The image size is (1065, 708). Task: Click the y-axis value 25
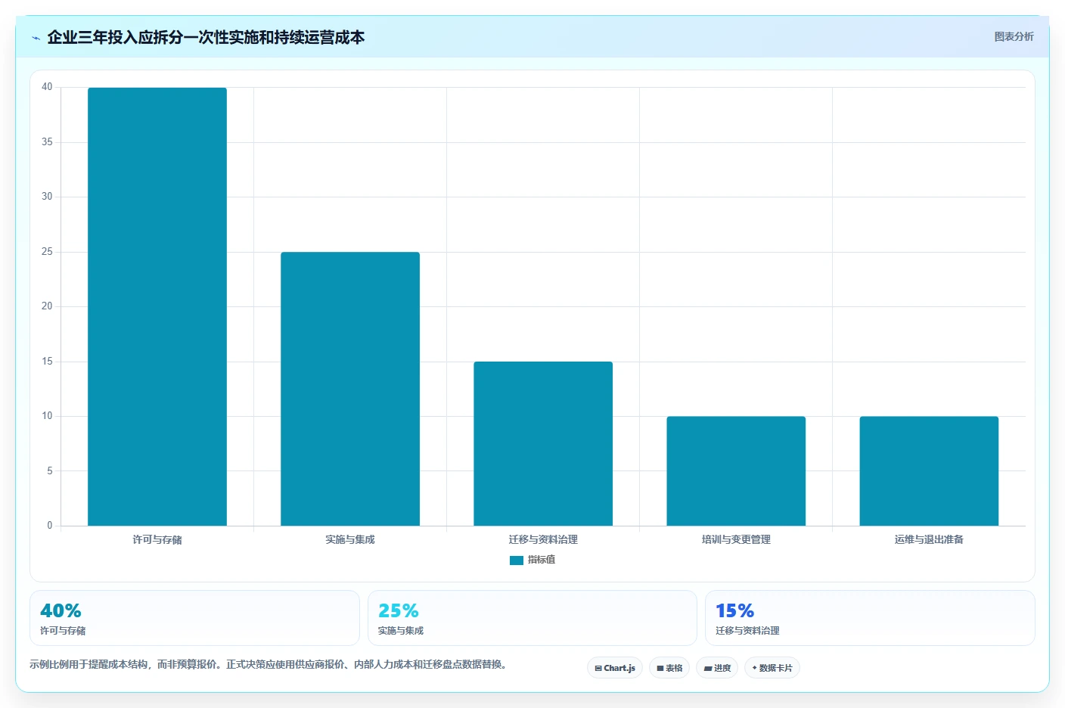[x=47, y=252]
